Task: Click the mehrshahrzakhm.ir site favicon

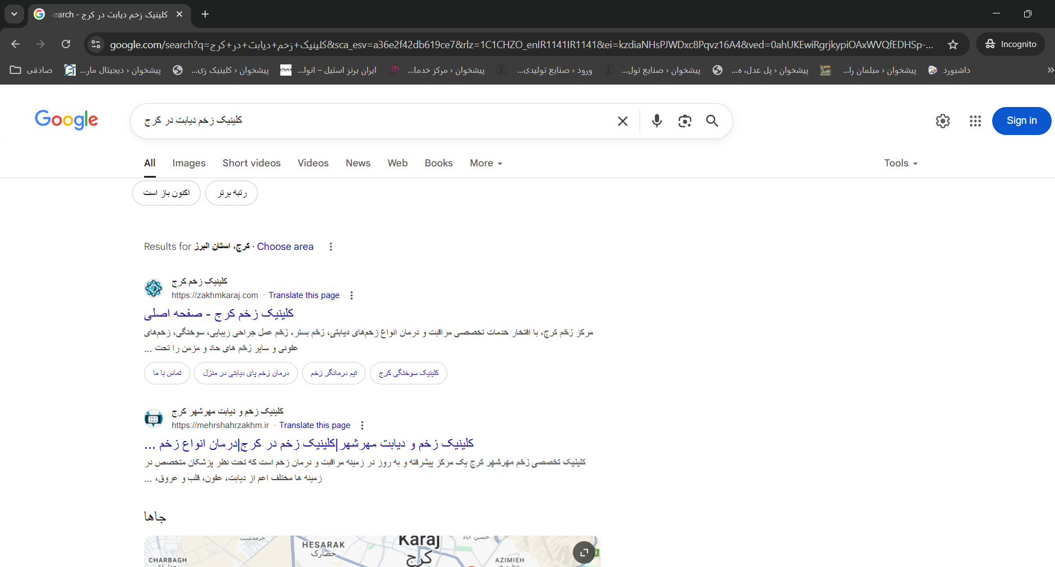Action: point(154,418)
